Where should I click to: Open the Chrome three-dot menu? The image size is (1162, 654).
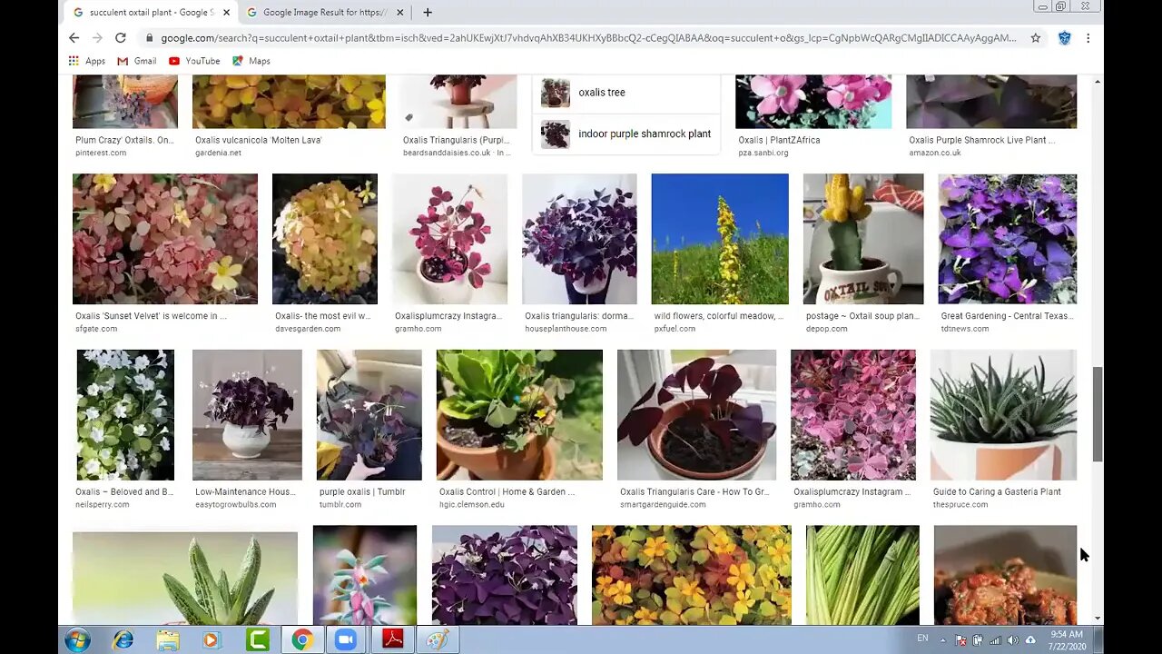pos(1088,38)
